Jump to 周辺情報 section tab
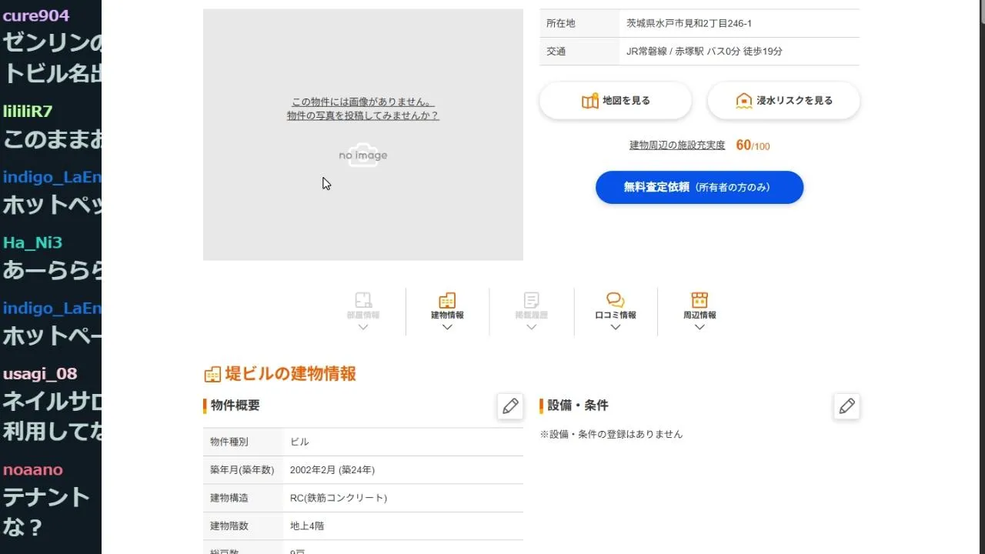 [699, 312]
